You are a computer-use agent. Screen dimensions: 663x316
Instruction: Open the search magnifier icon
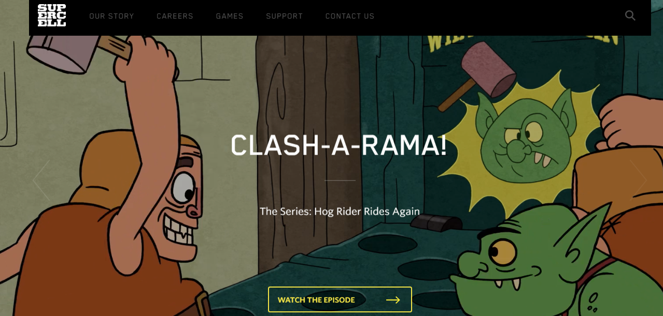pos(630,16)
